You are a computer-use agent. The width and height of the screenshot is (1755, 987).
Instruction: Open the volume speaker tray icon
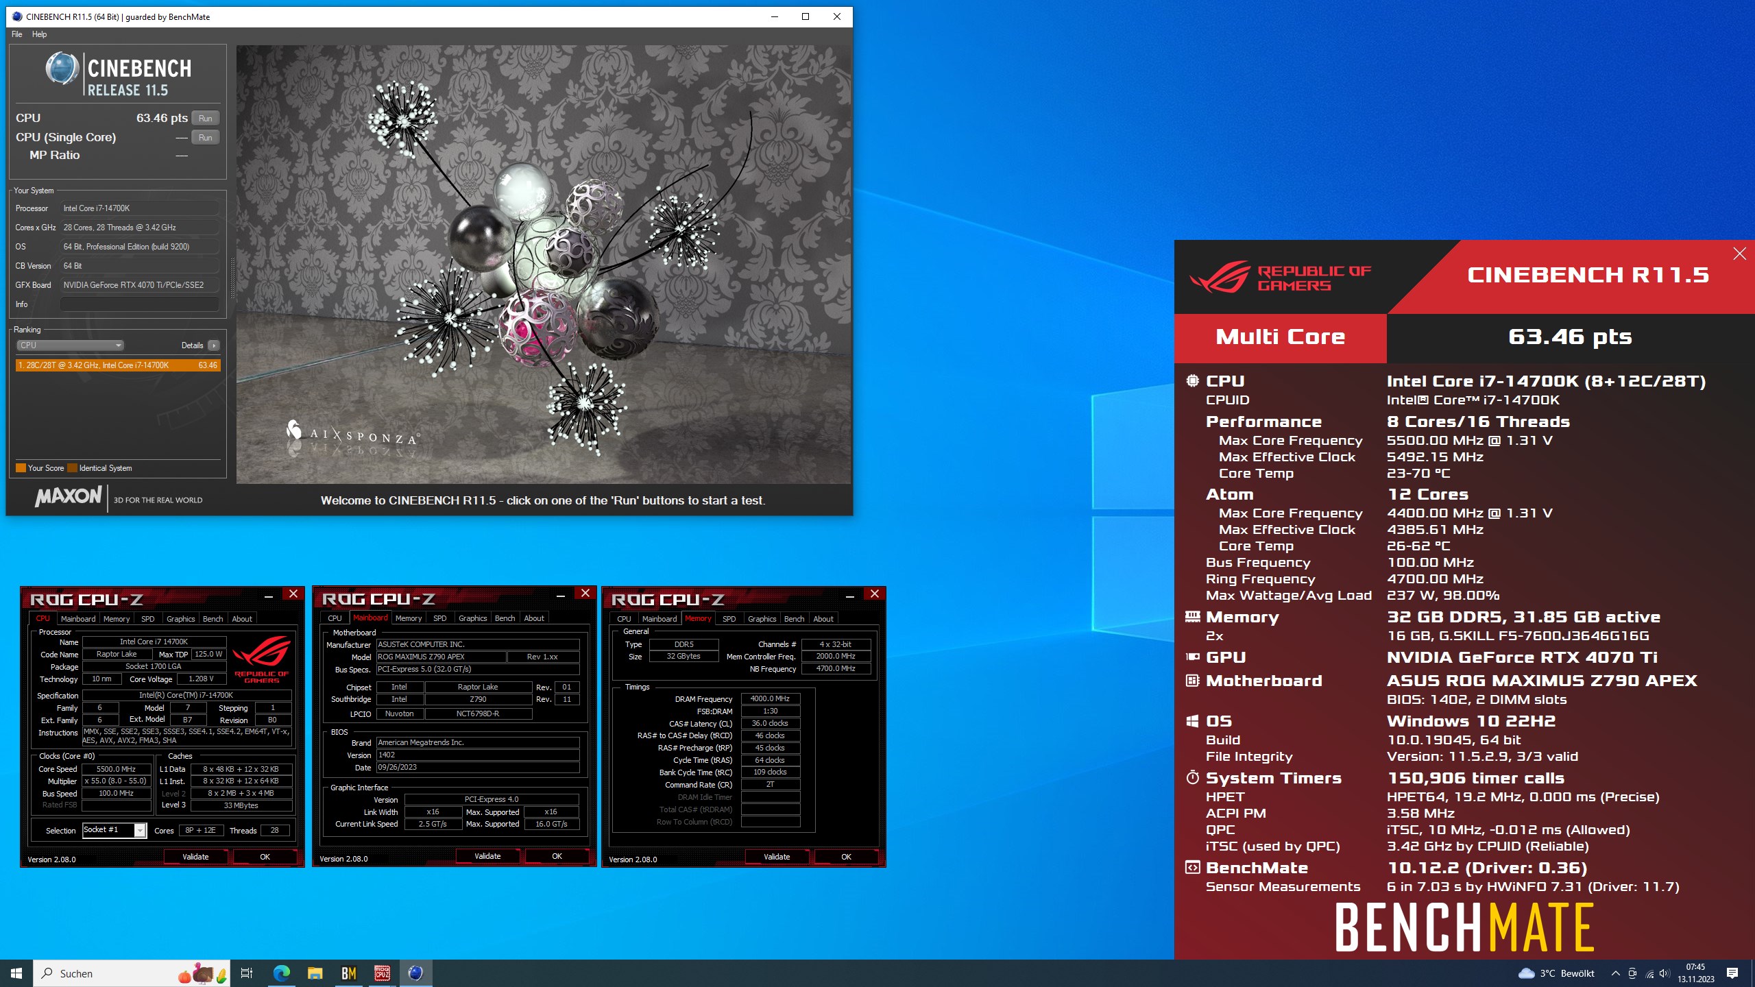point(1665,973)
